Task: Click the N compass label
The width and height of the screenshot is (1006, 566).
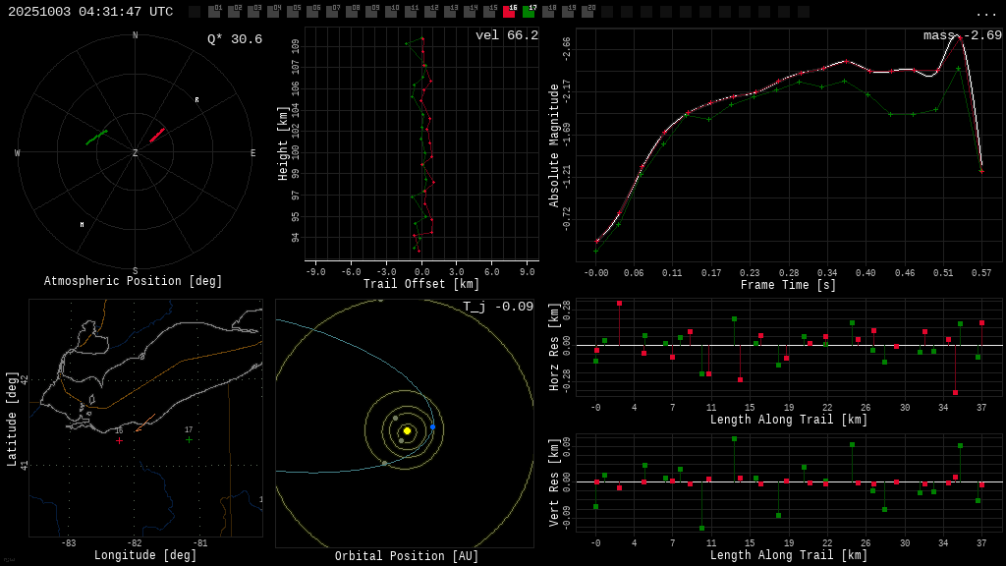Action: [136, 35]
